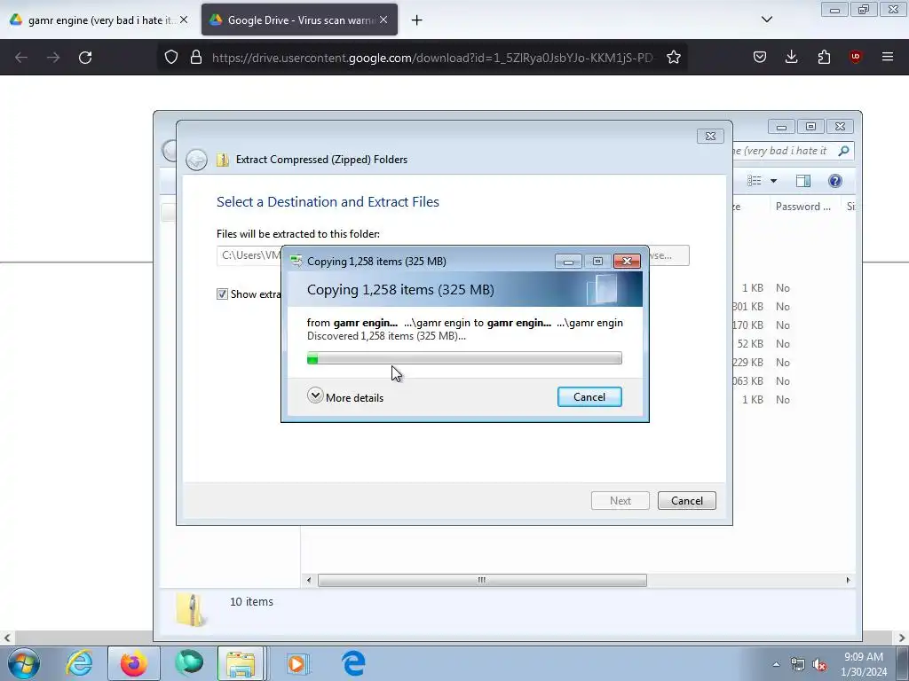Click the page's left scroll arrow
909x681 pixels.
tap(7, 638)
